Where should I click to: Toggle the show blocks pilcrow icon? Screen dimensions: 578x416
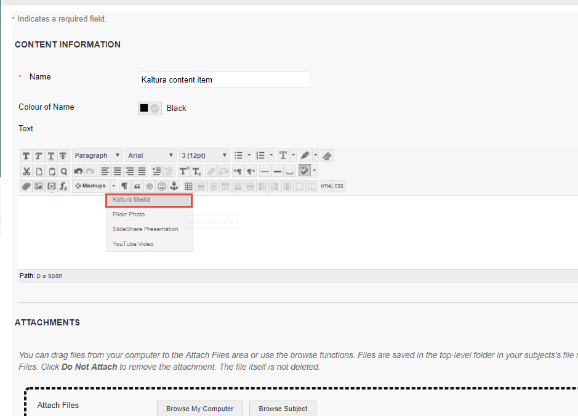pyautogui.click(x=124, y=186)
